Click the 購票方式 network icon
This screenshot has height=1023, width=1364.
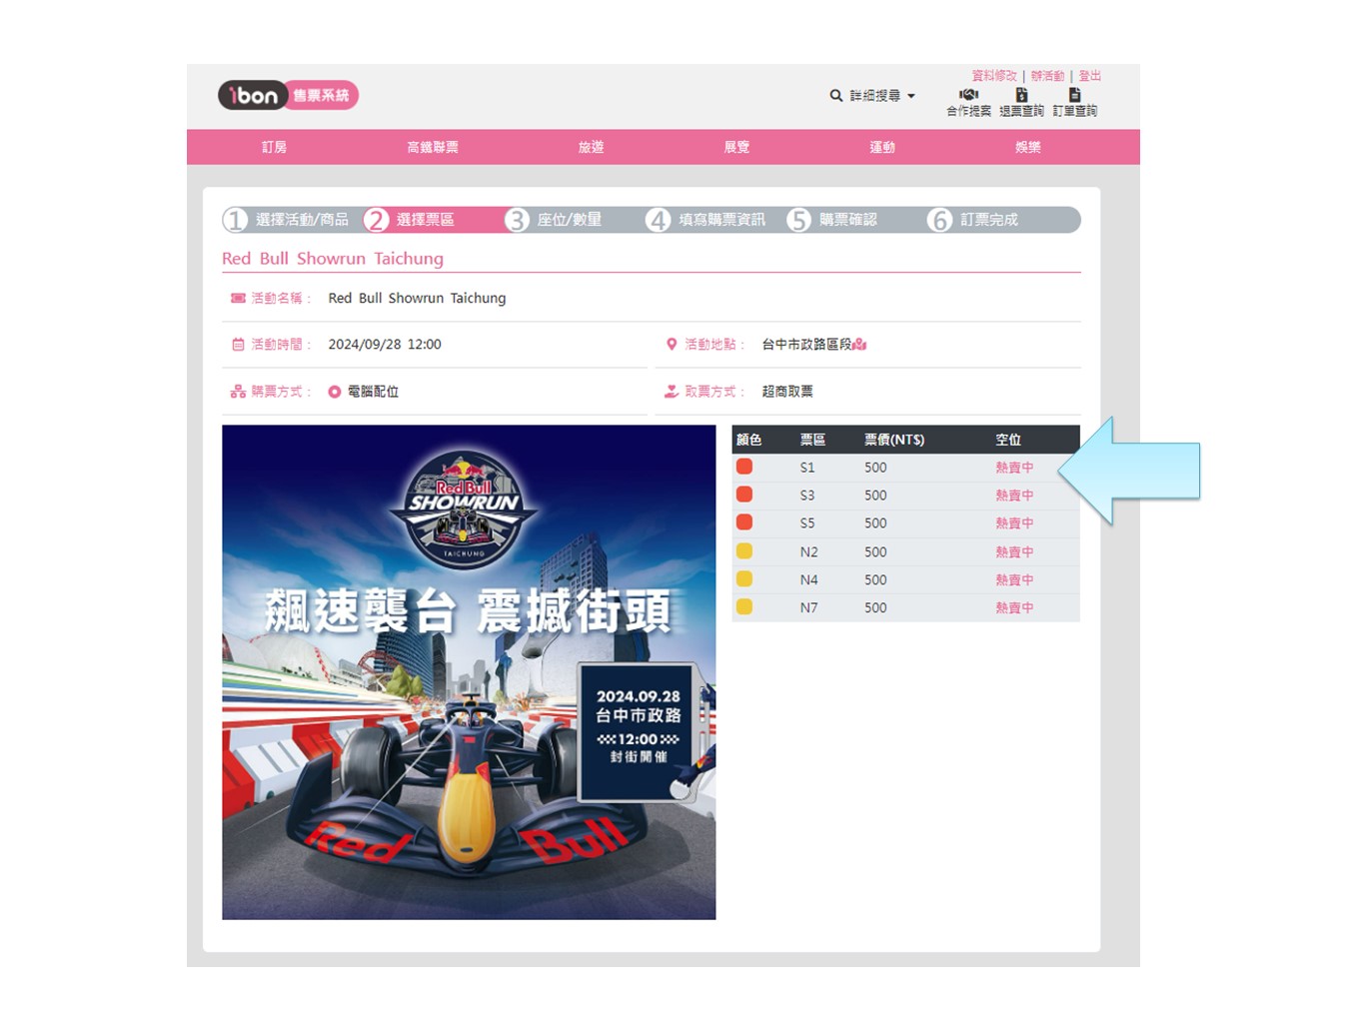tap(238, 392)
